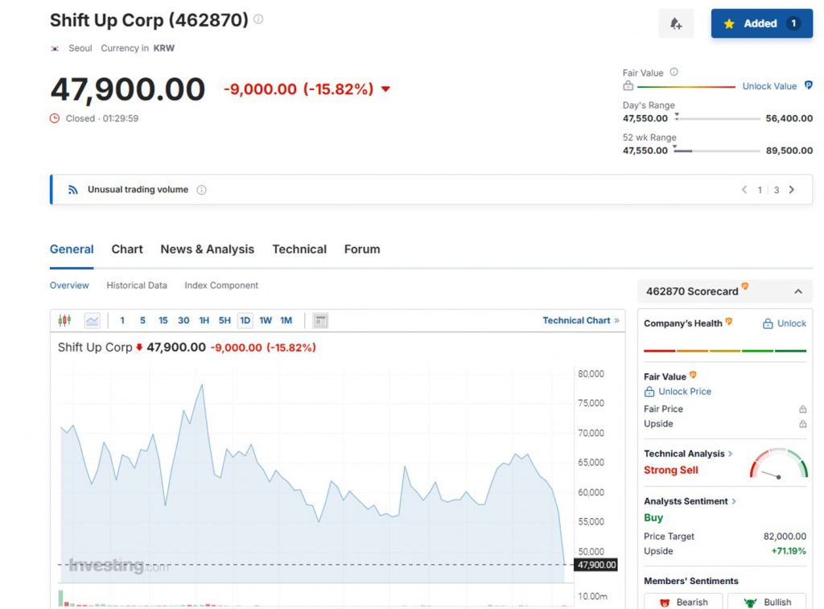Set chart interval to 5H
Screen dimensions: 824x609
(225, 320)
